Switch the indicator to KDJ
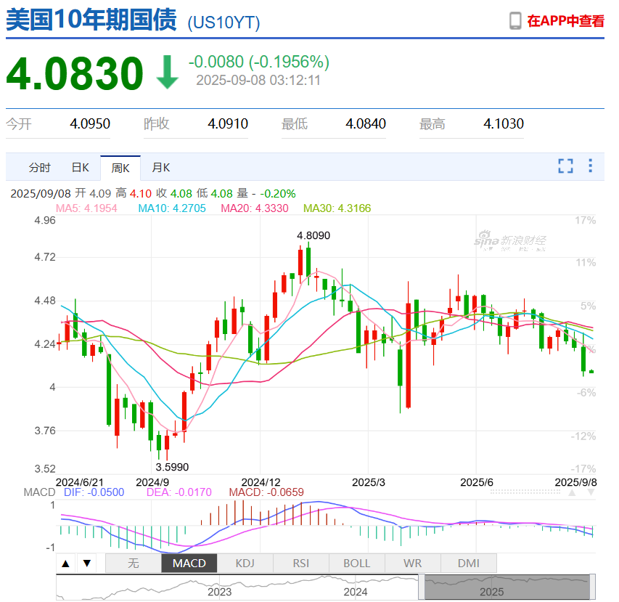 (x=245, y=563)
